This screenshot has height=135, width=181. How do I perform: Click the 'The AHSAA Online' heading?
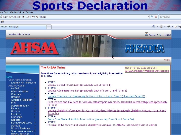[x=53, y=67]
